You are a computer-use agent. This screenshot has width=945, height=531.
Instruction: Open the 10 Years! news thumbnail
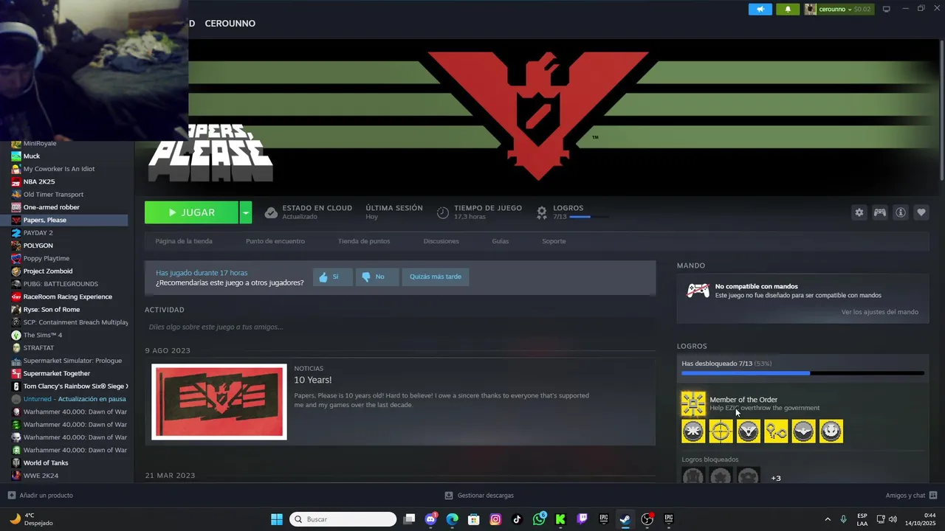point(219,402)
